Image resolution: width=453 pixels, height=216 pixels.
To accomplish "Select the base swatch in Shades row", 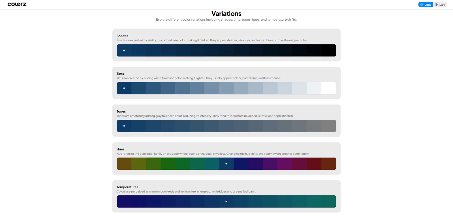I will 124,50.
